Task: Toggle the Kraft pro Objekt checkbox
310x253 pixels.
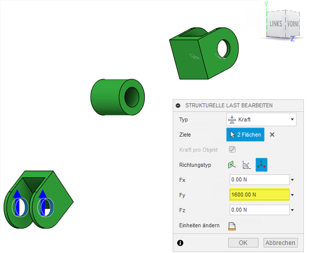Action: (232, 149)
